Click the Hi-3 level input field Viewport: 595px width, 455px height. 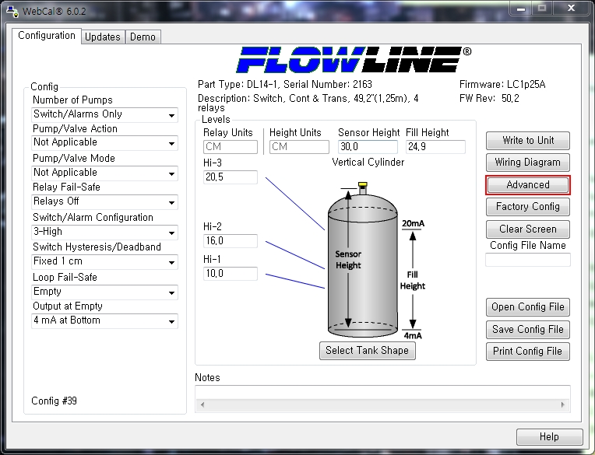[230, 177]
